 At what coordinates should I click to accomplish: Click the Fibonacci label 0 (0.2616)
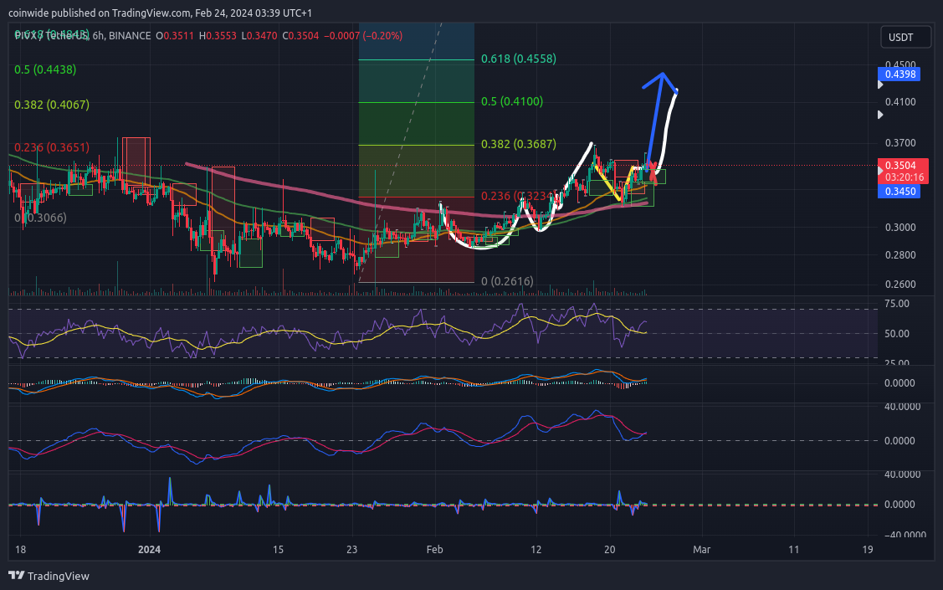507,281
